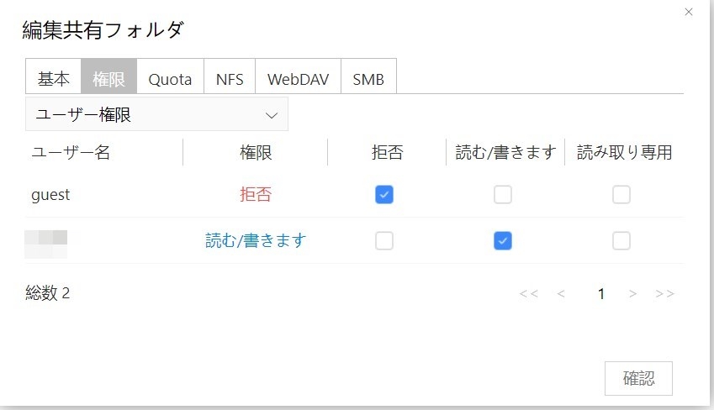Uncheck 拒否 for the guest user
Viewport: 714px width, 410px height.
(x=384, y=195)
